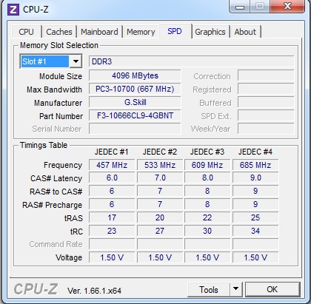This screenshot has width=311, height=304.
Task: Click the tRC value 30
Action: click(207, 231)
